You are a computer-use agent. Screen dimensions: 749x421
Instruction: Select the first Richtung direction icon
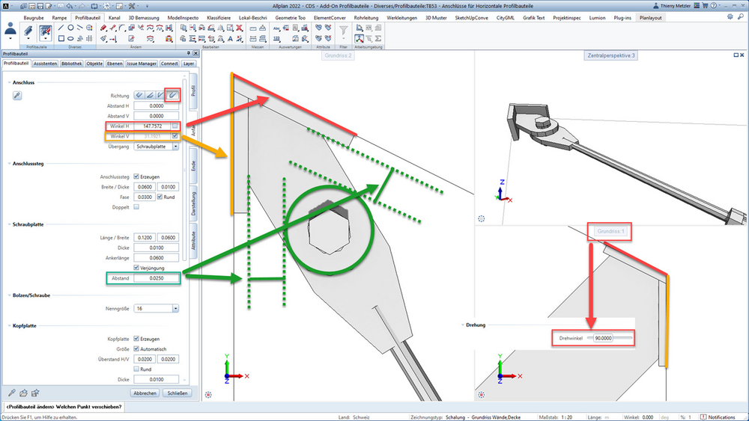pyautogui.click(x=139, y=96)
